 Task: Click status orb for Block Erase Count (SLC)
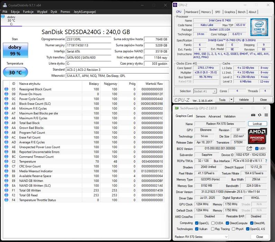click(x=6, y=104)
